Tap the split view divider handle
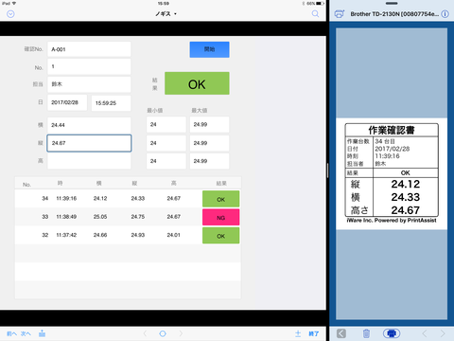 pos(327,170)
